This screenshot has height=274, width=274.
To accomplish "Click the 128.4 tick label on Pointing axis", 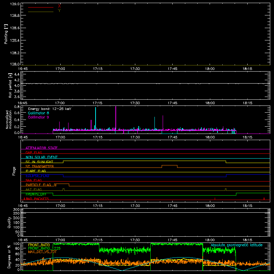I will coord(15,40).
